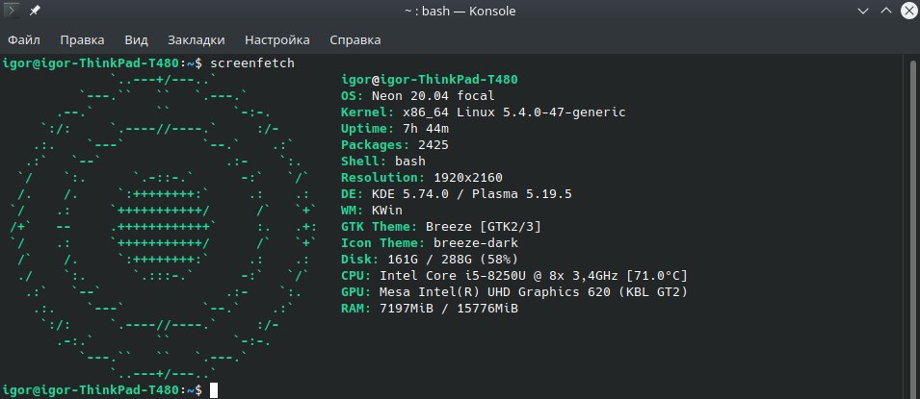The image size is (920, 399).
Task: Click the 'Shell: bash' line
Action: point(383,162)
